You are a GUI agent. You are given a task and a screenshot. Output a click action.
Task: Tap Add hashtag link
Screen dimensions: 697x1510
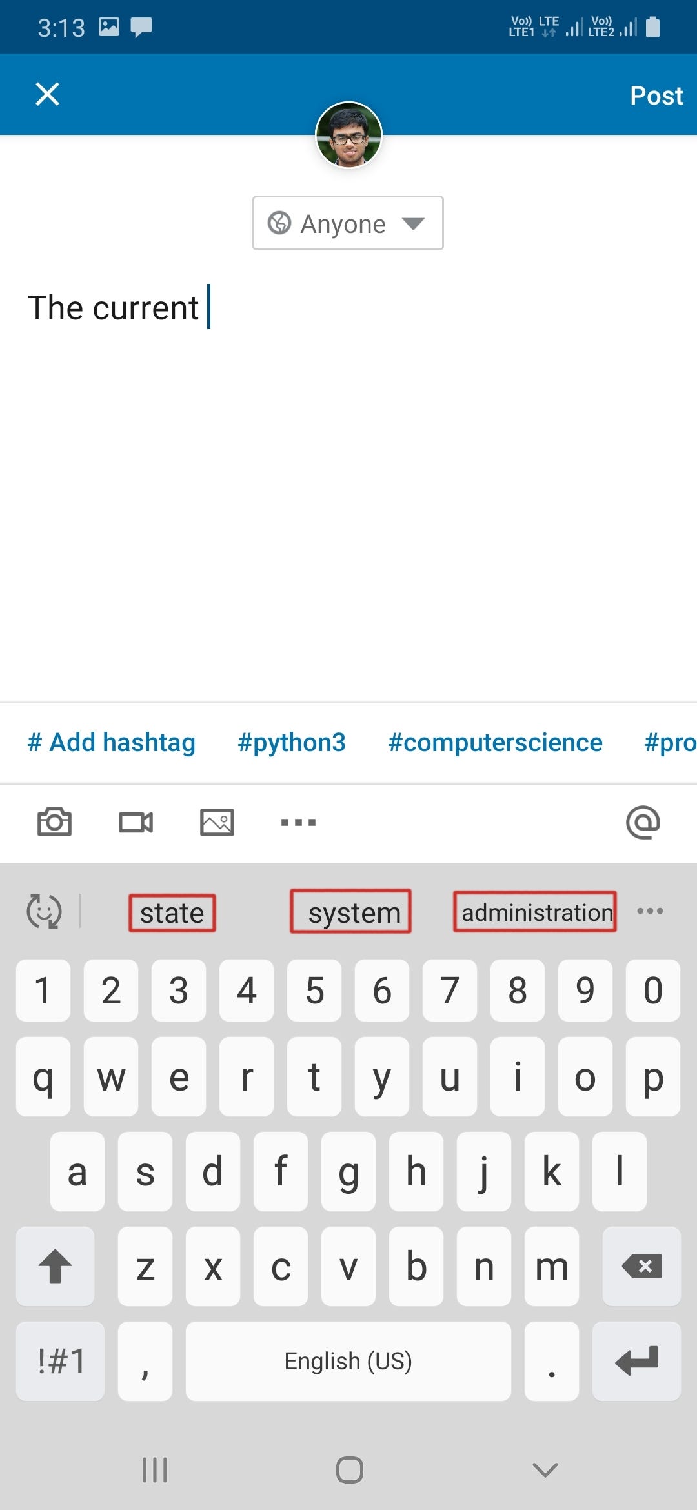coord(111,743)
